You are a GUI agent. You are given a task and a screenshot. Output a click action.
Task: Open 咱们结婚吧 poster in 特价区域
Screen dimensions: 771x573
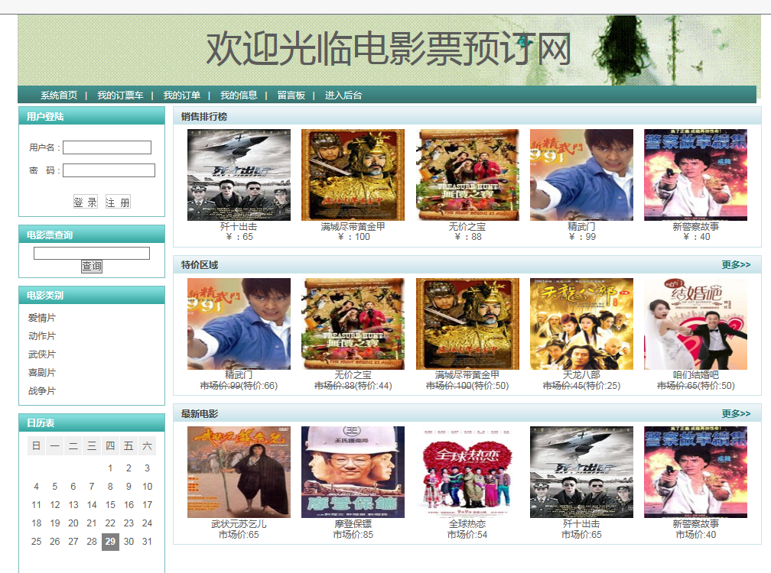[x=696, y=324]
